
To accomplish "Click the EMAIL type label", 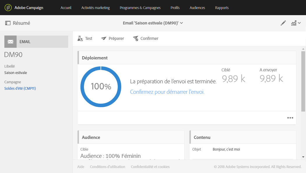I will [25, 42].
